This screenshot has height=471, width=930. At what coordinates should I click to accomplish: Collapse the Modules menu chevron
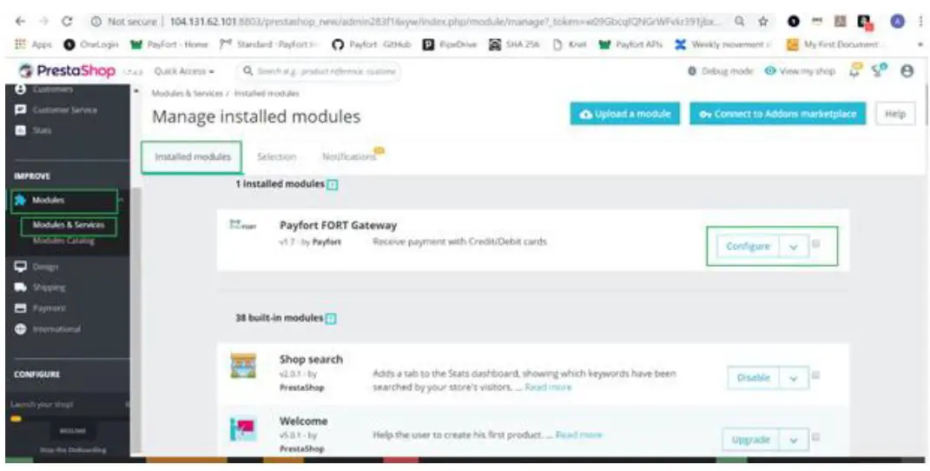[x=121, y=201]
